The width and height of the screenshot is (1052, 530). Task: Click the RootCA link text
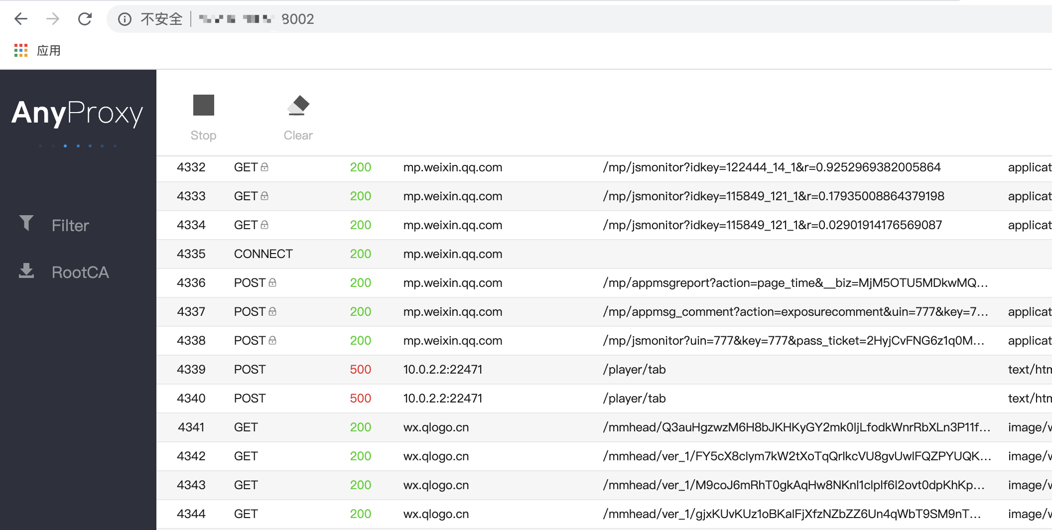tap(80, 271)
